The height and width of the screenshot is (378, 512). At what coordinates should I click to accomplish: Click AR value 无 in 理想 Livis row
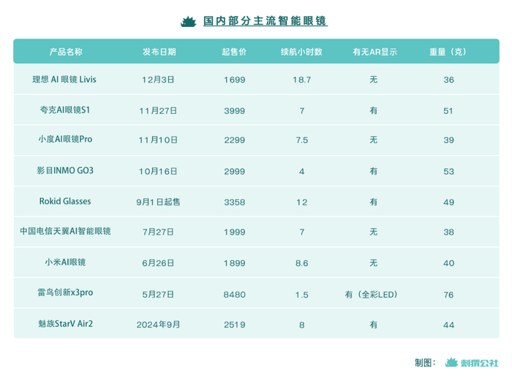374,79
